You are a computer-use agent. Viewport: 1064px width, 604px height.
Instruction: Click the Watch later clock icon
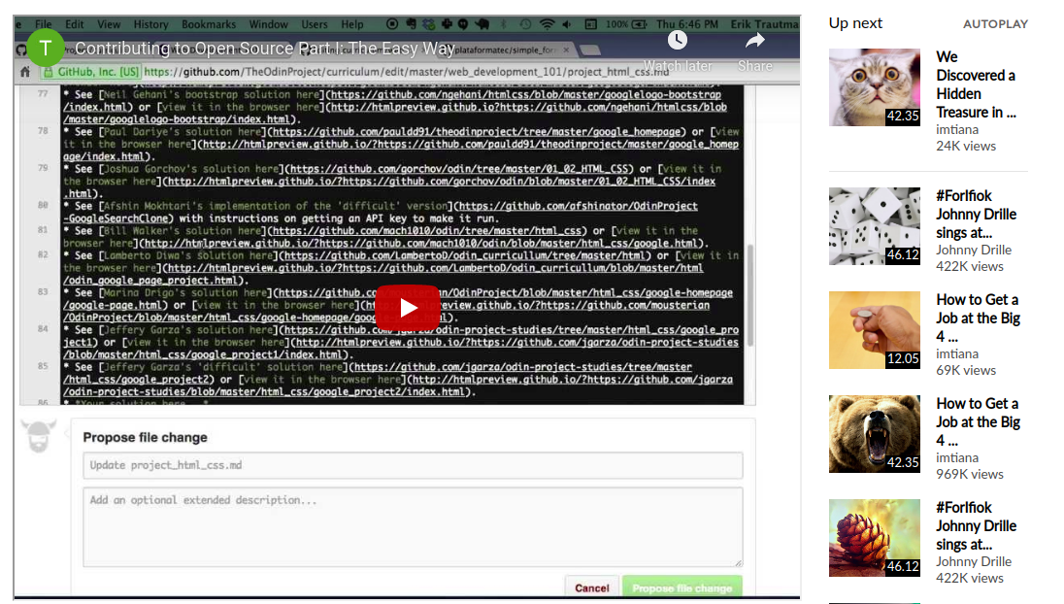click(678, 40)
